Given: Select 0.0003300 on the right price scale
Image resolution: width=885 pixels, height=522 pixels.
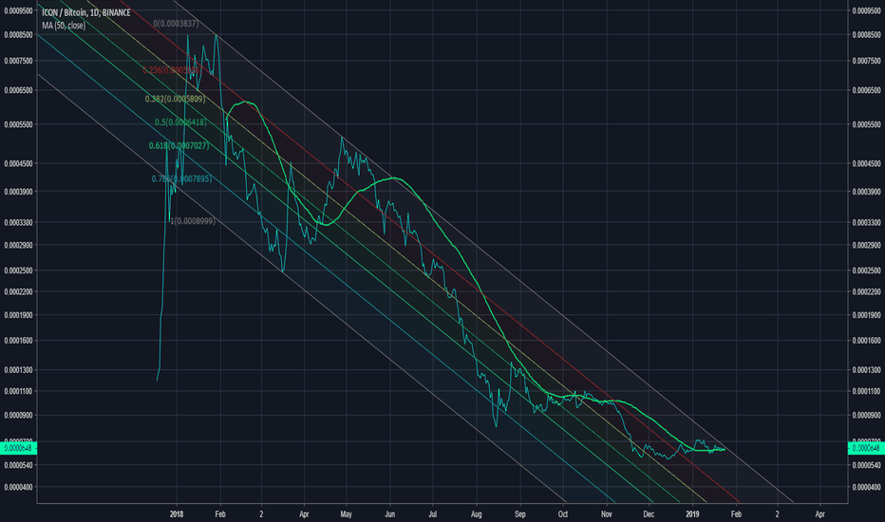Looking at the screenshot, I should pos(866,223).
